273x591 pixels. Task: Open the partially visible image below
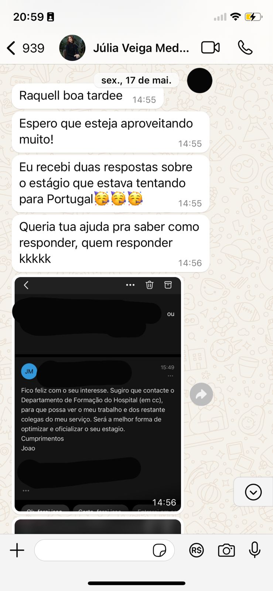[x=98, y=526]
